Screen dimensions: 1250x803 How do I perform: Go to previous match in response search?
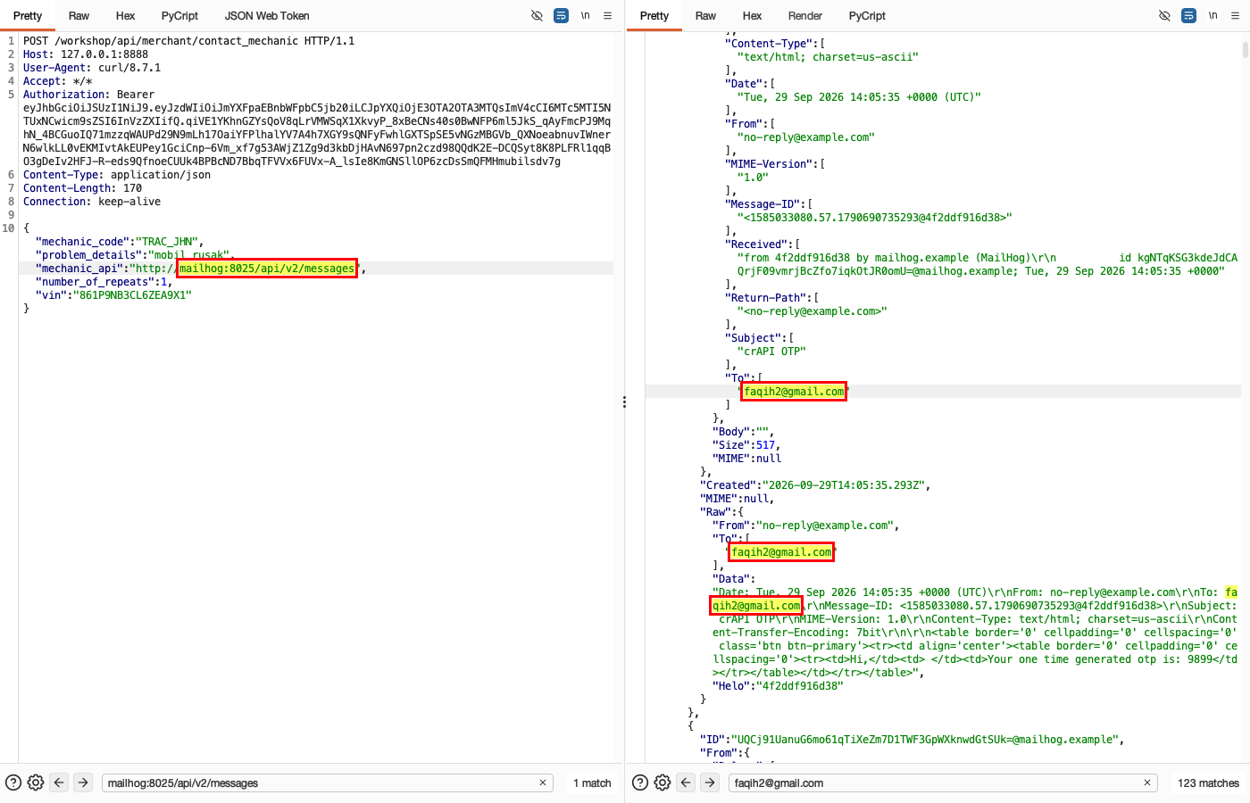(x=686, y=782)
